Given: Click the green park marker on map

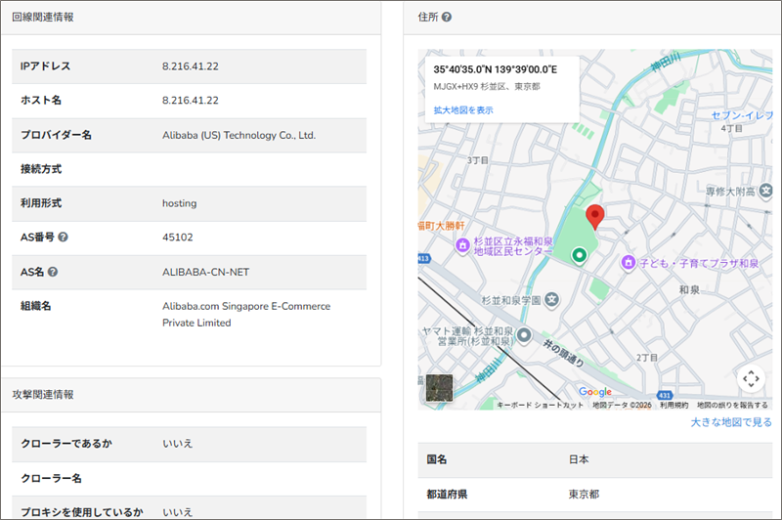Looking at the screenshot, I should point(579,256).
